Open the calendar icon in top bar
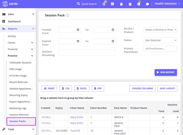This screenshot has width=183, height=135. click(130, 4)
